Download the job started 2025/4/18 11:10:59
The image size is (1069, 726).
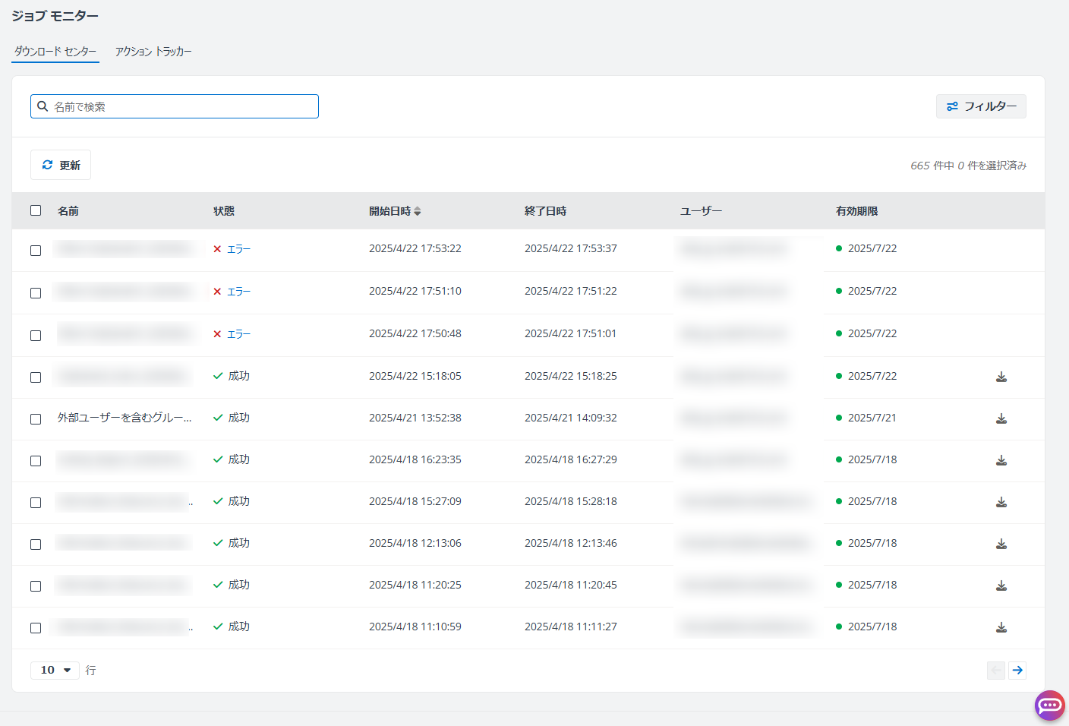point(1001,627)
